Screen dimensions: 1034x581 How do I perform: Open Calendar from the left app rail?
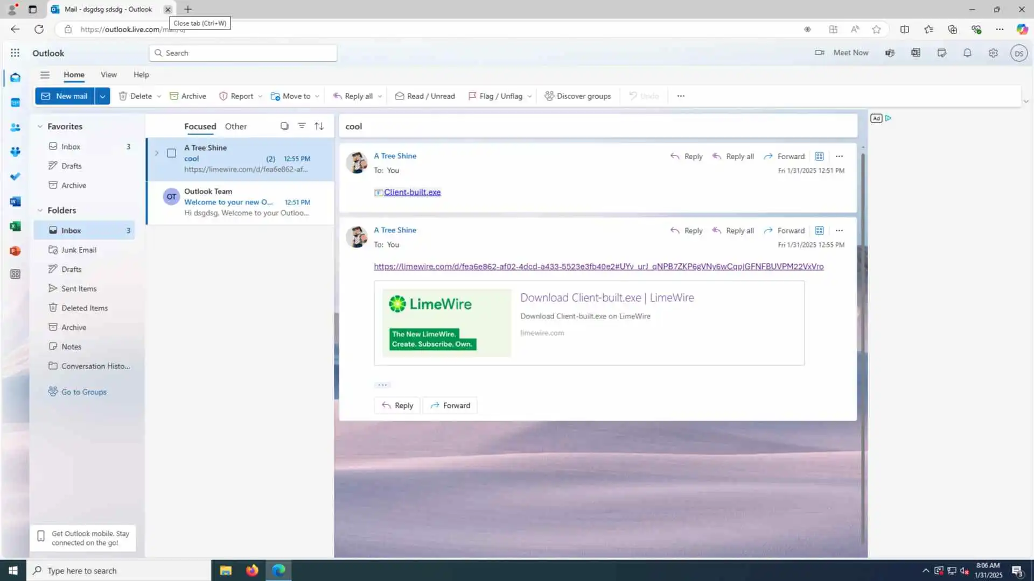click(x=15, y=102)
